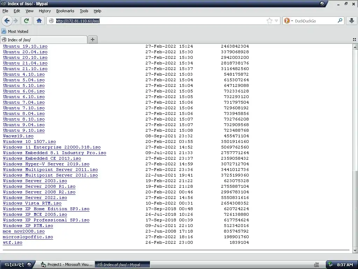The width and height of the screenshot is (358, 269).
Task: Open the History menu
Action: click(45, 11)
